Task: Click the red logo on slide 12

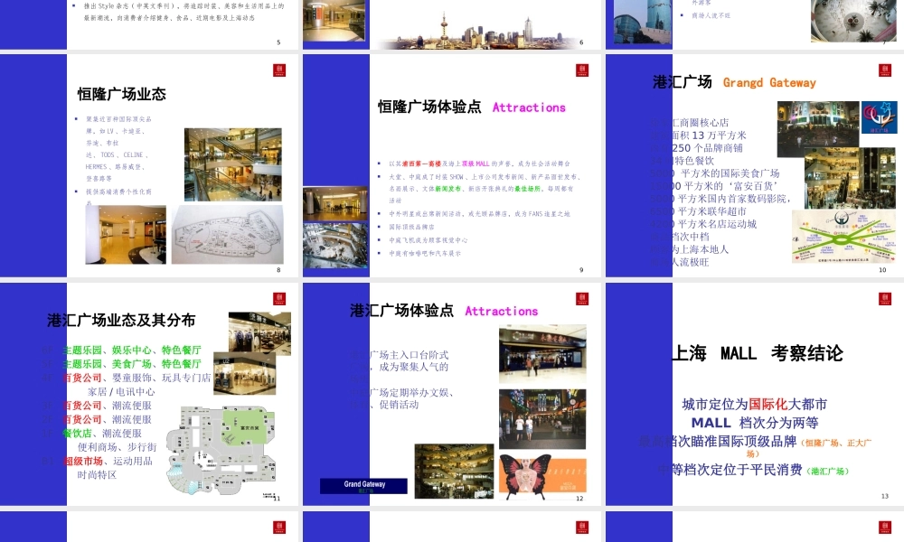Action: tap(582, 298)
